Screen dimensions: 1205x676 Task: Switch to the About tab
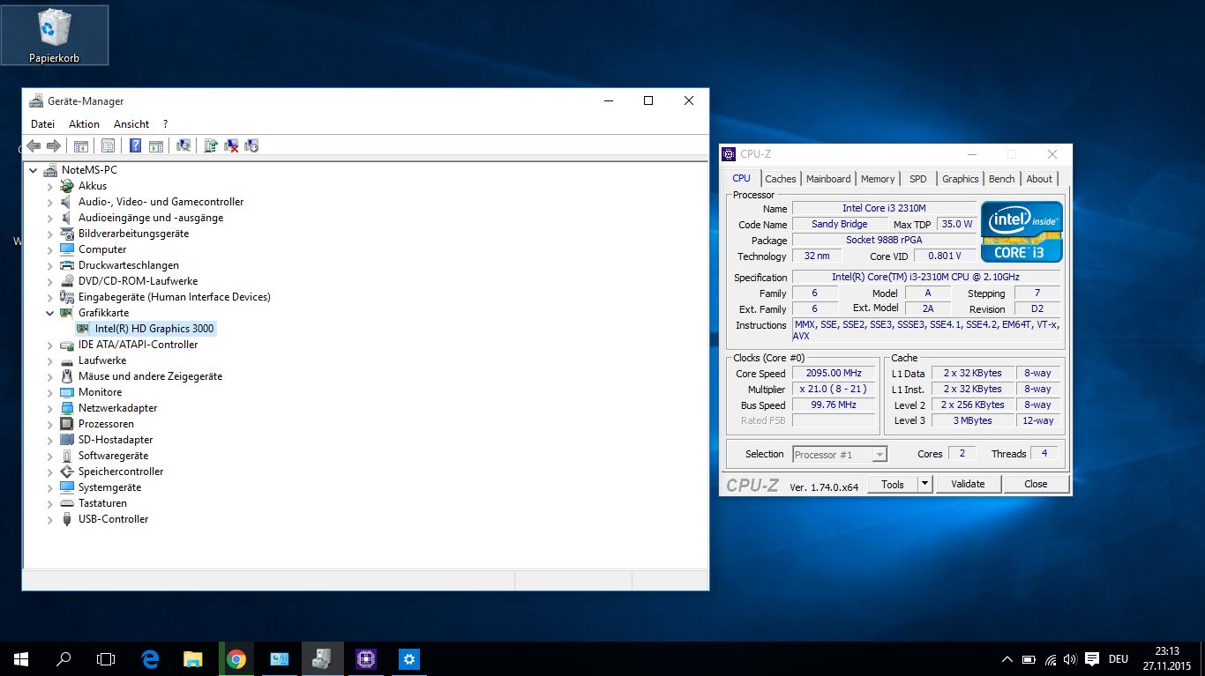(x=1039, y=179)
